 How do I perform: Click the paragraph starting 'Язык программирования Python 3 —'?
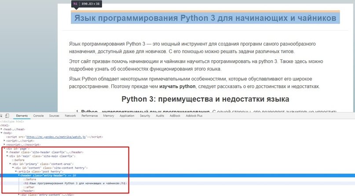(x=192, y=47)
